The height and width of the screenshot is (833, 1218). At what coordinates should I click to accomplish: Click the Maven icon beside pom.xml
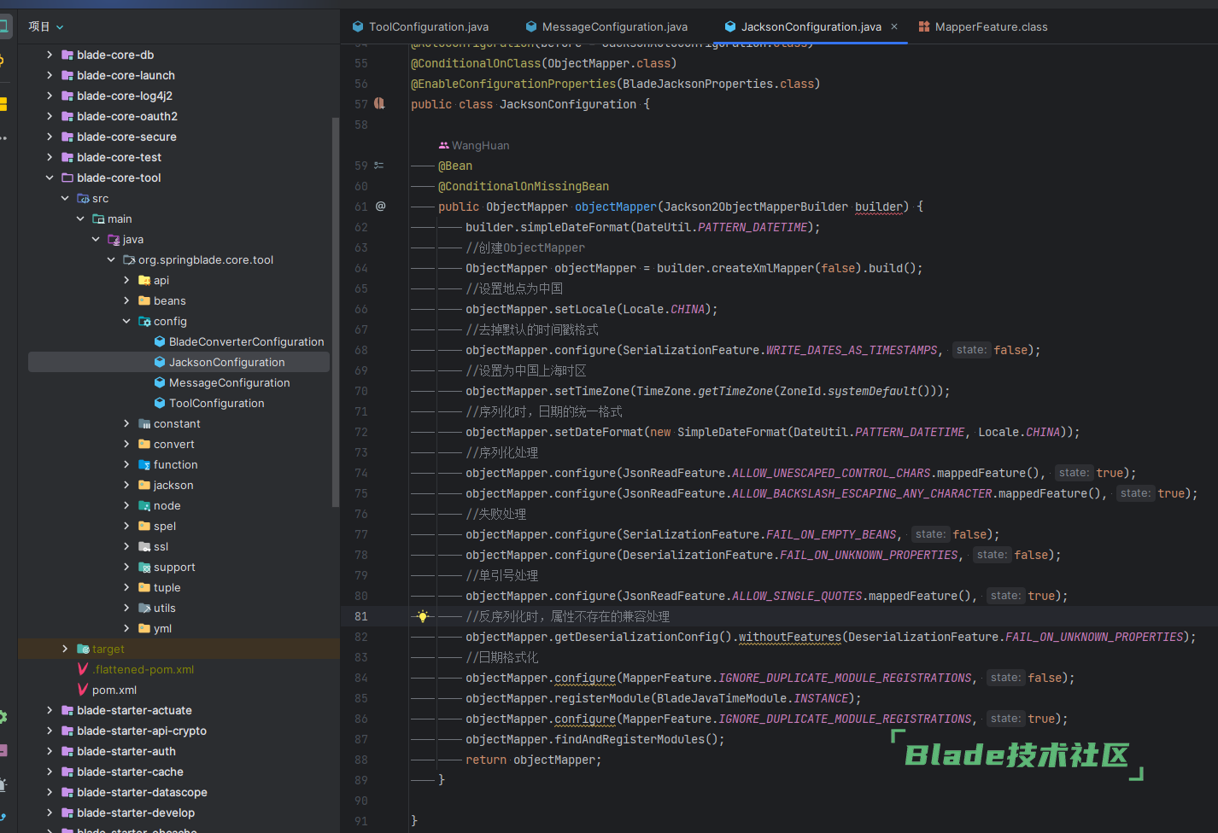[x=83, y=690]
